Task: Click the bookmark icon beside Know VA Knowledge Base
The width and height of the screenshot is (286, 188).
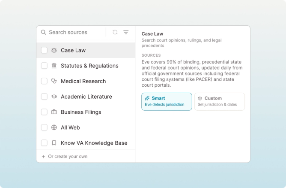Action: [x=54, y=143]
